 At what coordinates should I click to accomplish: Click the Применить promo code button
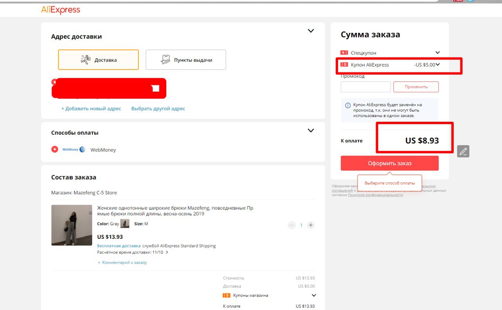pos(416,87)
